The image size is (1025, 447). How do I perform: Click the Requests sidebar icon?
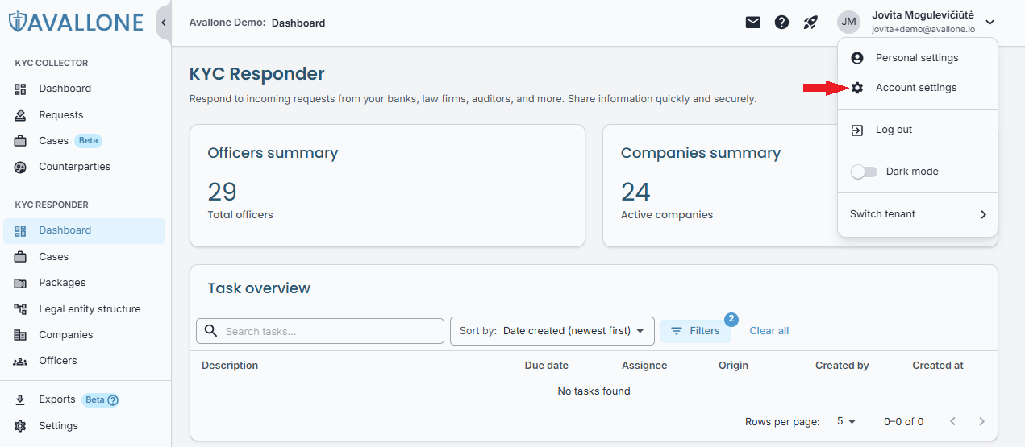click(21, 115)
